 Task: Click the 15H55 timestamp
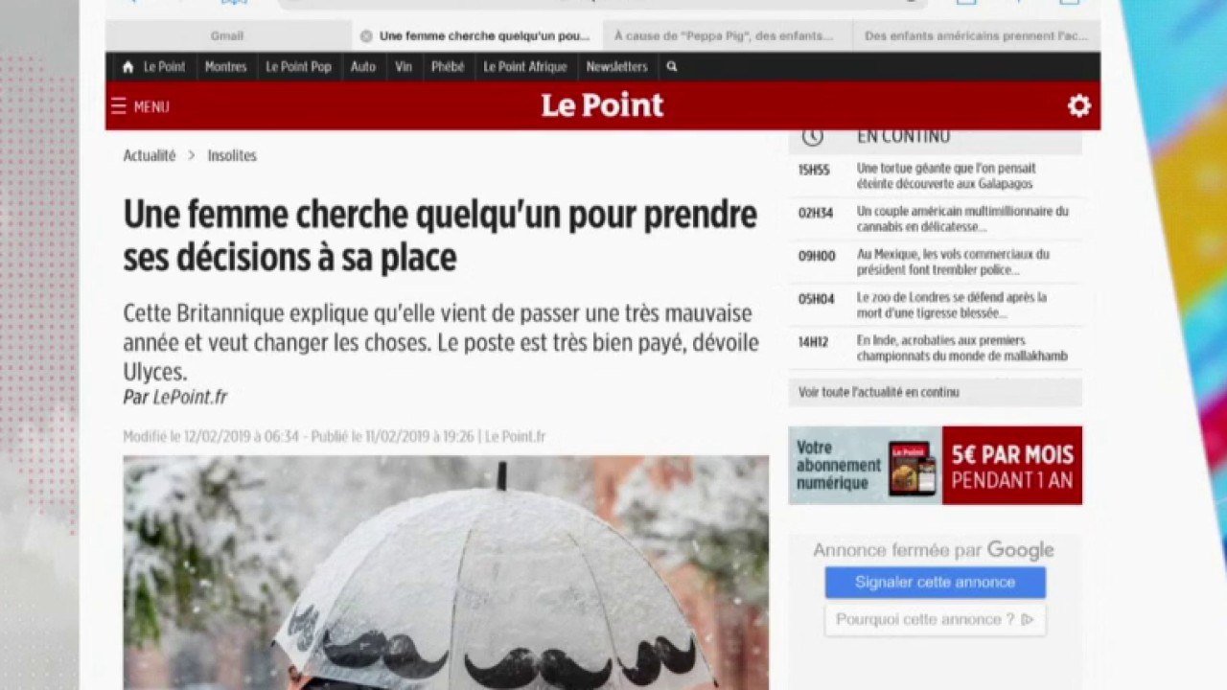(814, 170)
